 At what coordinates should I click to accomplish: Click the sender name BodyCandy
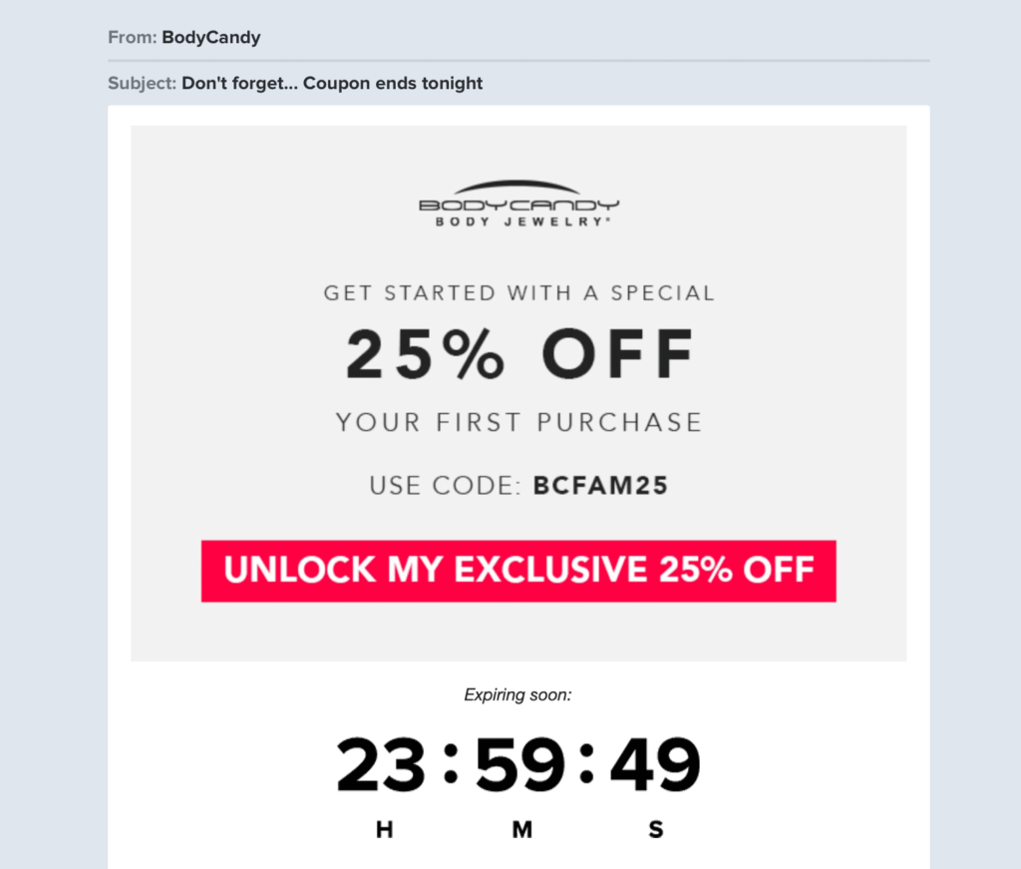pyautogui.click(x=210, y=38)
